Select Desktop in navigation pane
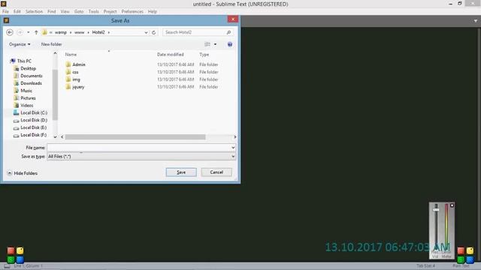Viewport: 481px width, 270px height. (x=28, y=68)
